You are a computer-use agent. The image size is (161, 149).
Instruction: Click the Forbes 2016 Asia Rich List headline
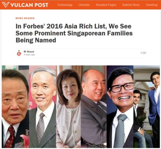(74, 33)
